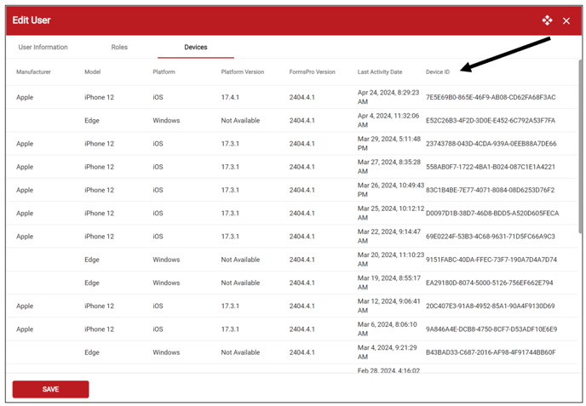Click Apple manufacturer in the Mar 22 row
This screenshot has width=586, height=406.
tap(25, 236)
